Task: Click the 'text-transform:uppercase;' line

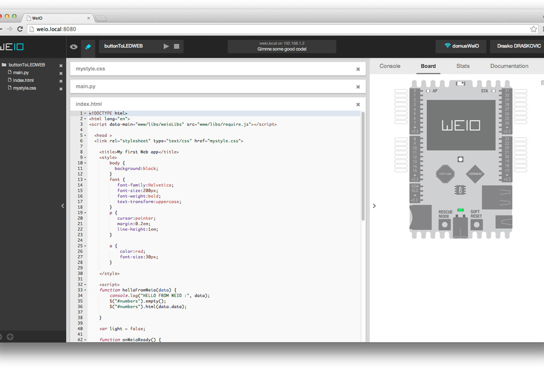Action: click(149, 202)
